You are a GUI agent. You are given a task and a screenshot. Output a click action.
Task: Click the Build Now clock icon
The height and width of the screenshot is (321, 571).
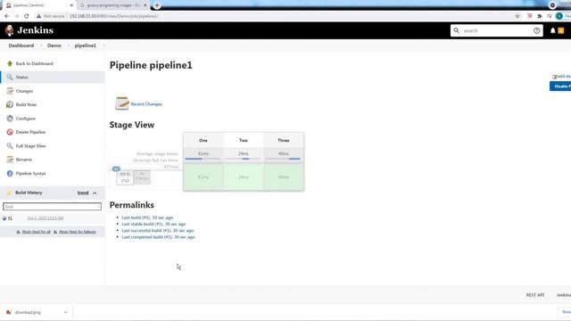[x=10, y=105]
